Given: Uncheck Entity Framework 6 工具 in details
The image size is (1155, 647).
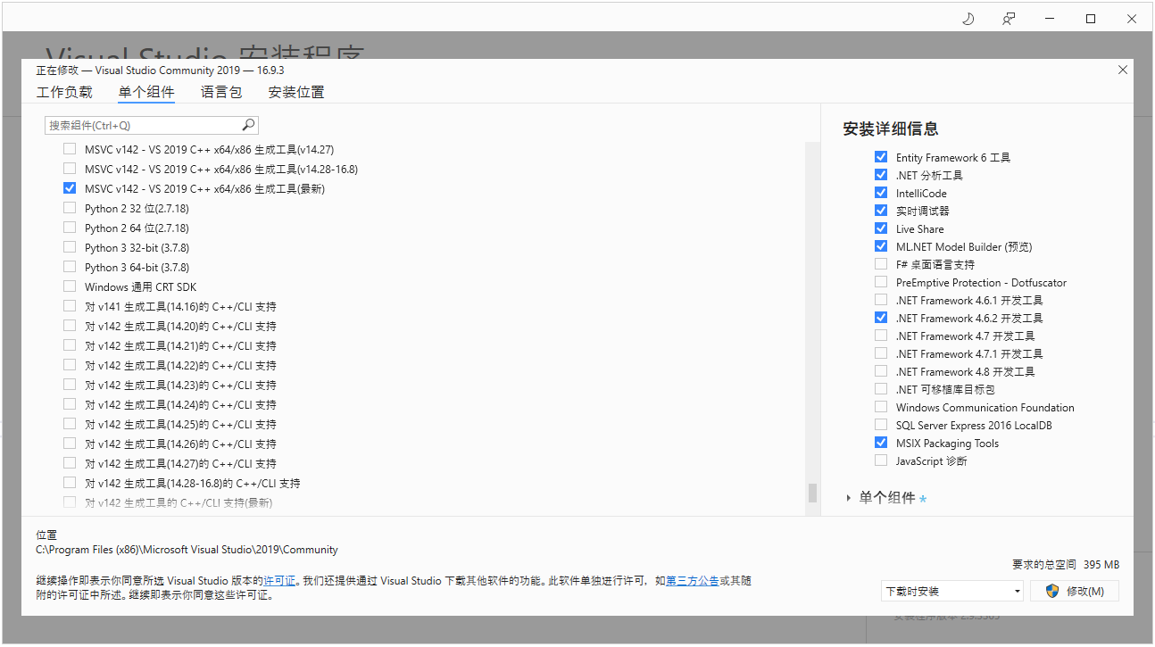Looking at the screenshot, I should (881, 157).
